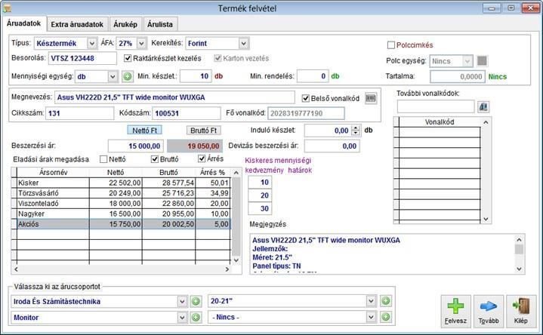The image size is (543, 335).
Task: Check the Nettó selling price checkbox
Action: (x=103, y=159)
